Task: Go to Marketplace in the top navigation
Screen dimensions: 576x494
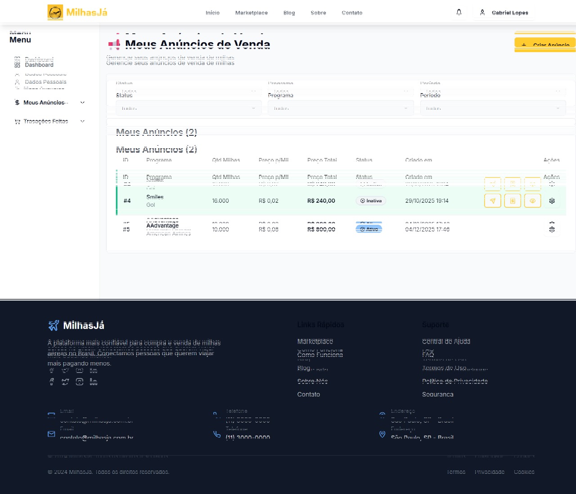Action: (251, 13)
